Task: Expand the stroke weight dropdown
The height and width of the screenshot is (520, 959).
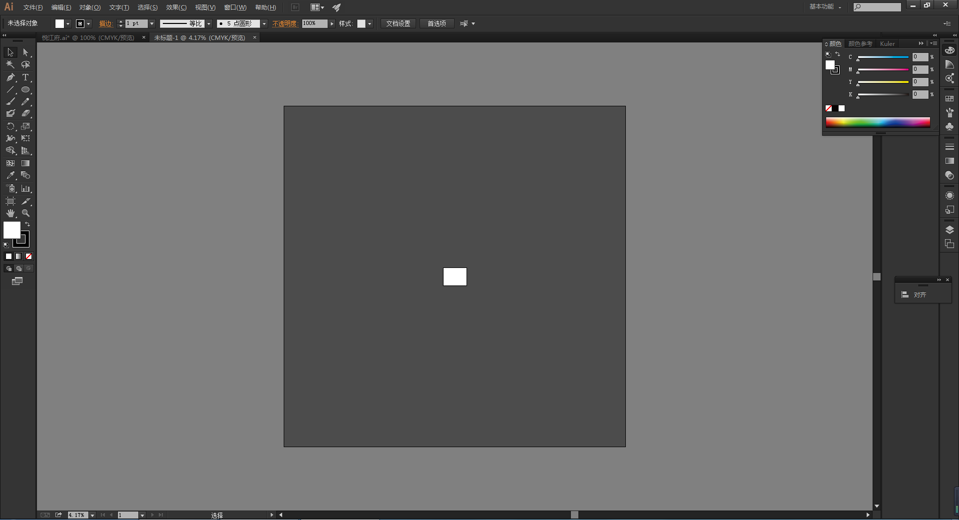Action: [x=152, y=24]
